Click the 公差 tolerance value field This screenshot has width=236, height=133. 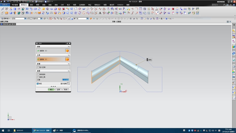pos(65,80)
